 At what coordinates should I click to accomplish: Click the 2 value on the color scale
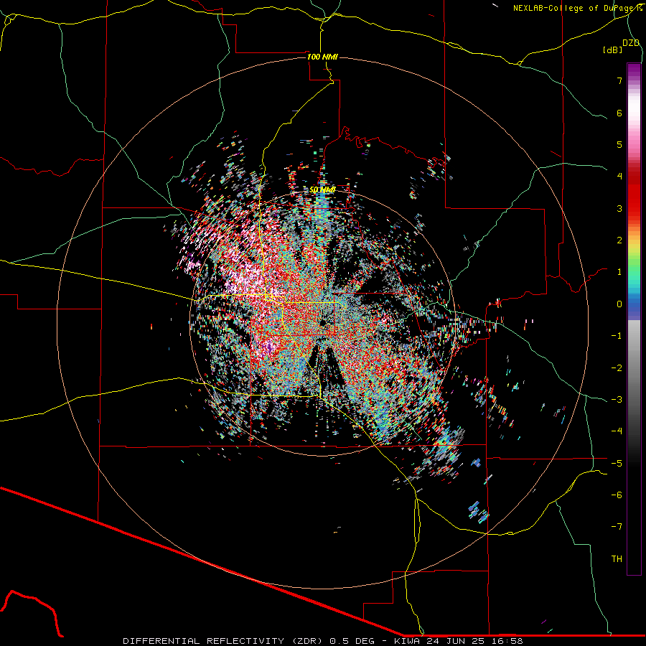point(619,240)
